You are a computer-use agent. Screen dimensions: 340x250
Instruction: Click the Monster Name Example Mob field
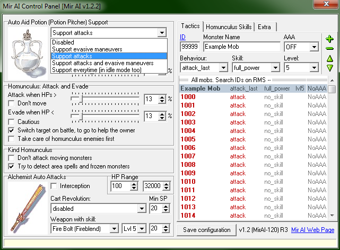[242, 47]
